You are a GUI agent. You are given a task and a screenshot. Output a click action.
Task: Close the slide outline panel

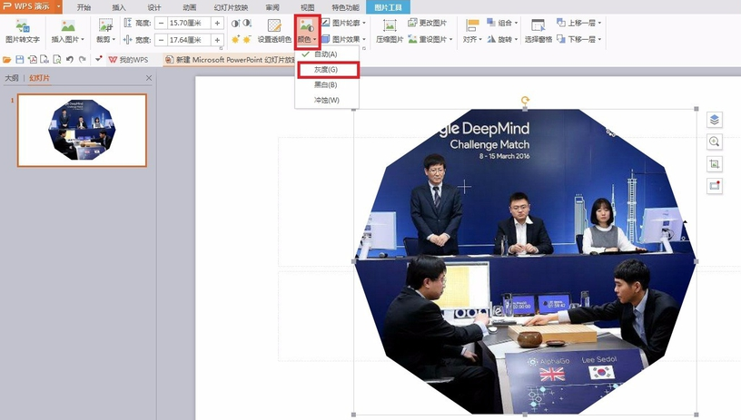(149, 78)
